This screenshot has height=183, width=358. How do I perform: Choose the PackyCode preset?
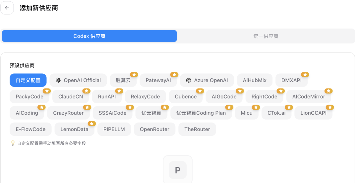click(x=30, y=96)
